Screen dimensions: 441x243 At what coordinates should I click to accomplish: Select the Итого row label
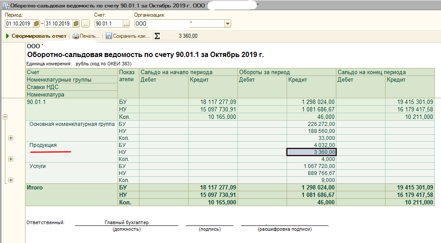pyautogui.click(x=35, y=187)
